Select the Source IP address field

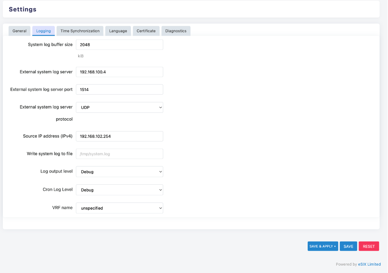tap(119, 136)
